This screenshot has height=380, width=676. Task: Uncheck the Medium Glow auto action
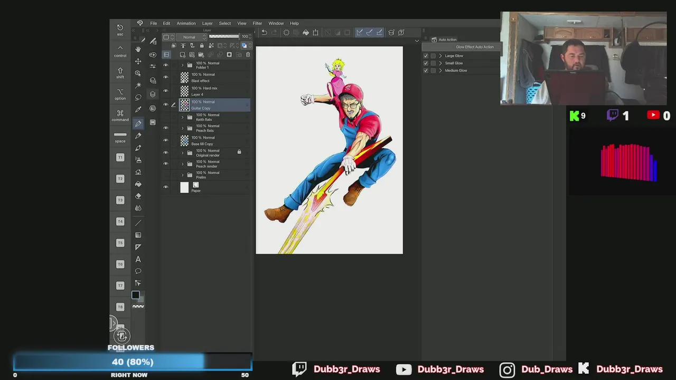coord(426,71)
